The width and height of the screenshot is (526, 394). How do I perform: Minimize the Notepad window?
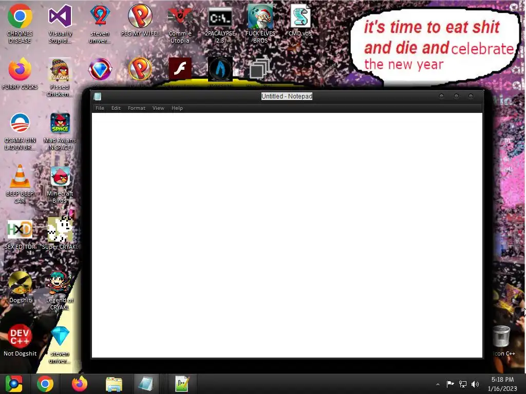[x=441, y=96]
